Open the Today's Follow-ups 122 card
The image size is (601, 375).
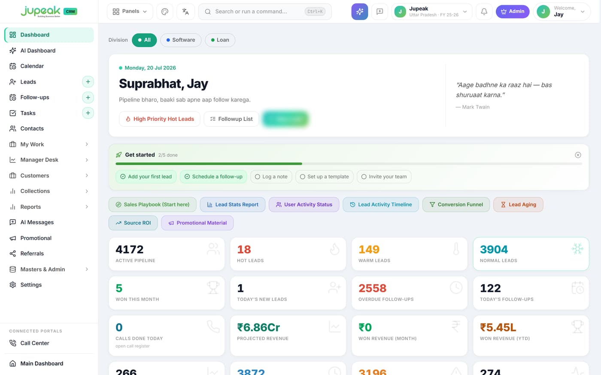click(x=531, y=293)
